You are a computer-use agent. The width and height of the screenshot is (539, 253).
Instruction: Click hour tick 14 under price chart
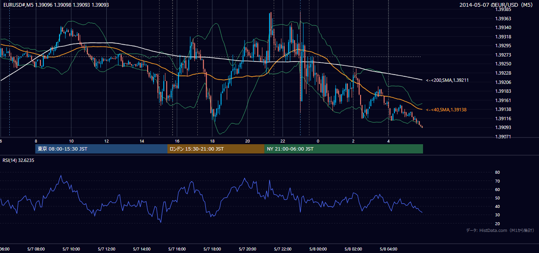(142, 141)
